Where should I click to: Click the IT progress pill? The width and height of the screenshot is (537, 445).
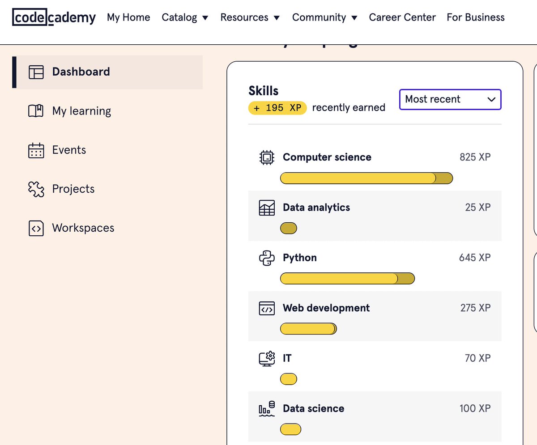point(289,380)
